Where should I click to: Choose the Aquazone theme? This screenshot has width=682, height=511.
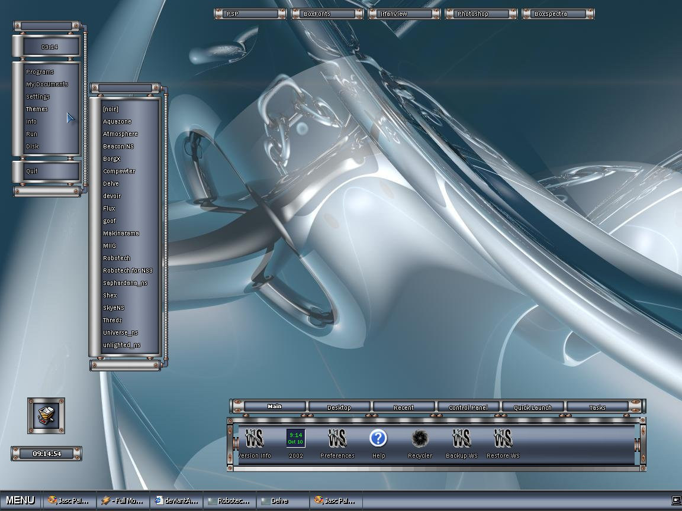pyautogui.click(x=117, y=122)
